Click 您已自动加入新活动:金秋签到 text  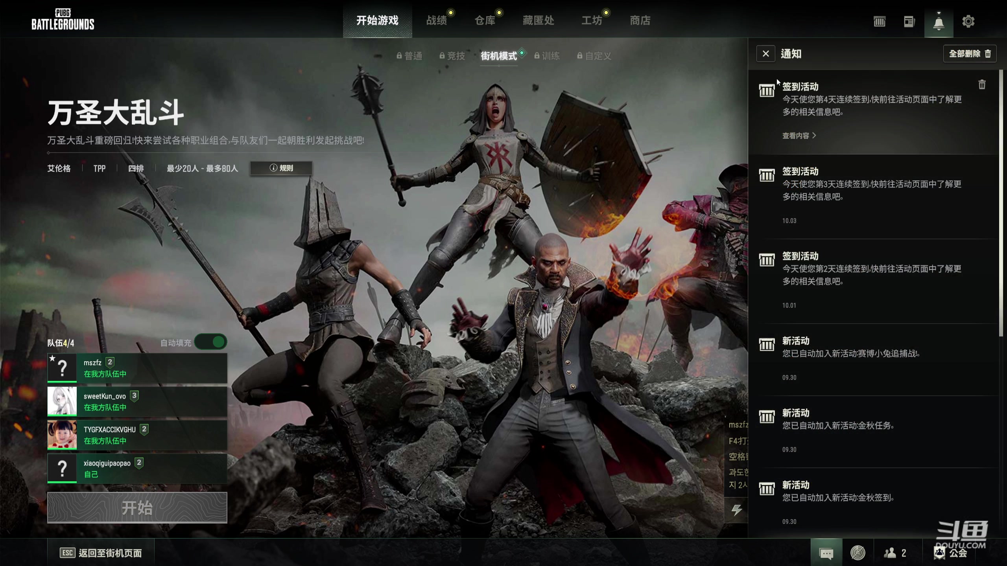[838, 498]
